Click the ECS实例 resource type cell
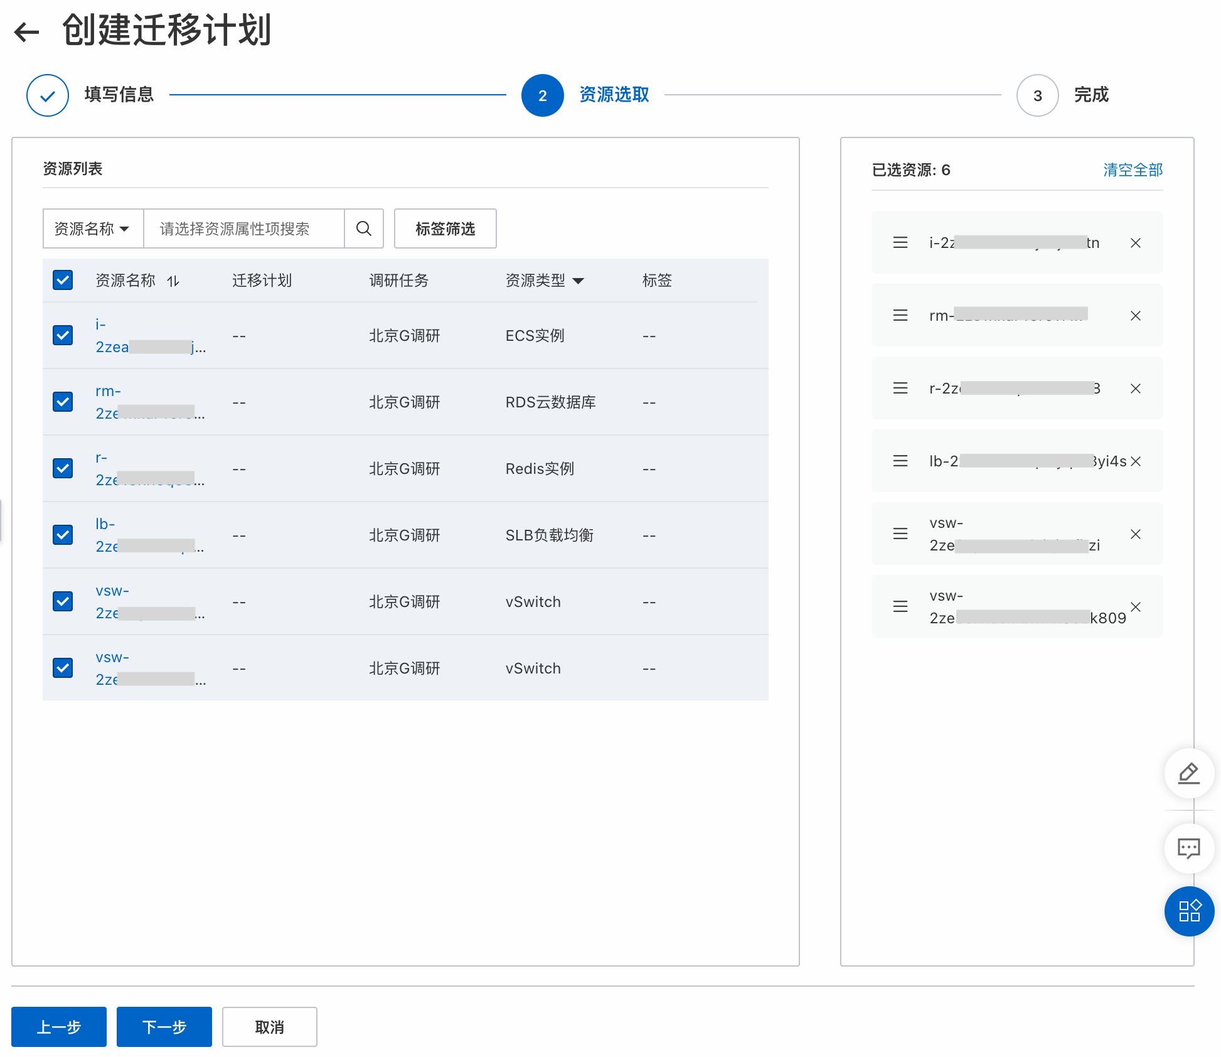1221x1057 pixels. [535, 336]
